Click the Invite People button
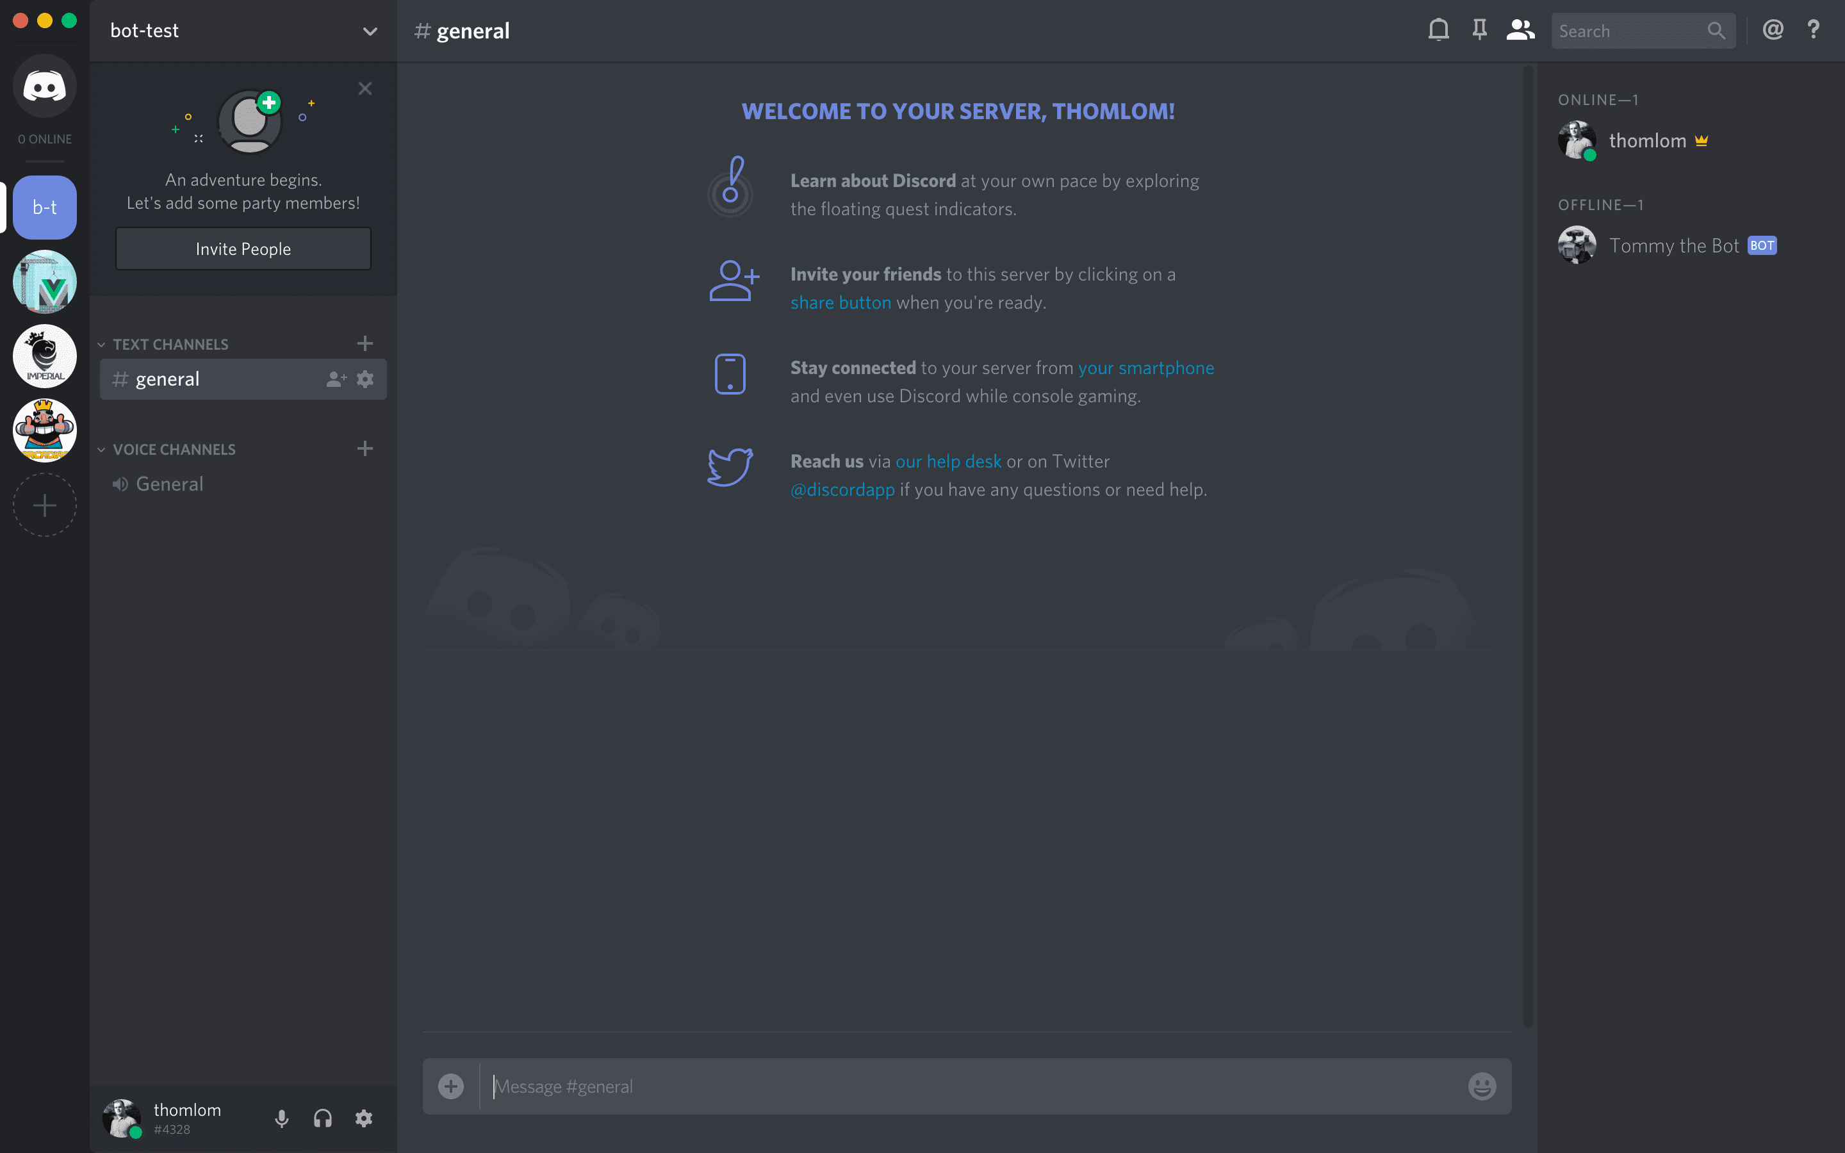 243,249
